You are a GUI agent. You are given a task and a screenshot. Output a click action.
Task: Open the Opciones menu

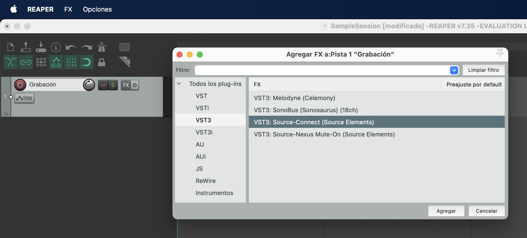(97, 9)
